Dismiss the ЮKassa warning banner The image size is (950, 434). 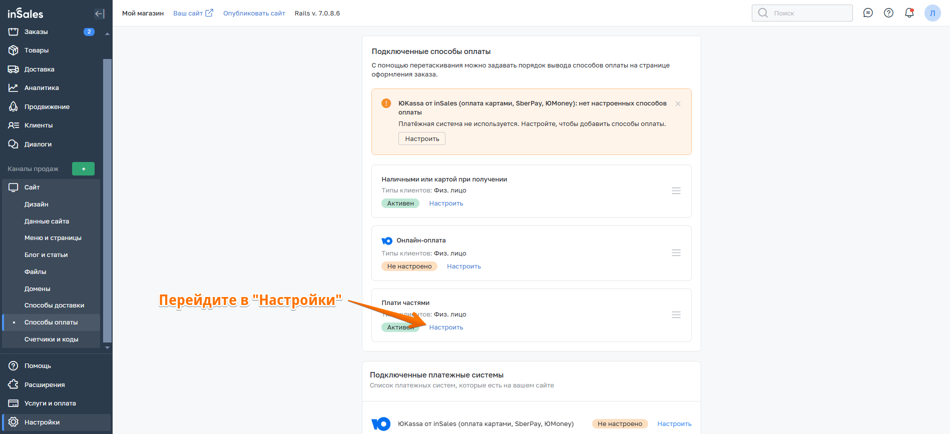click(x=678, y=104)
